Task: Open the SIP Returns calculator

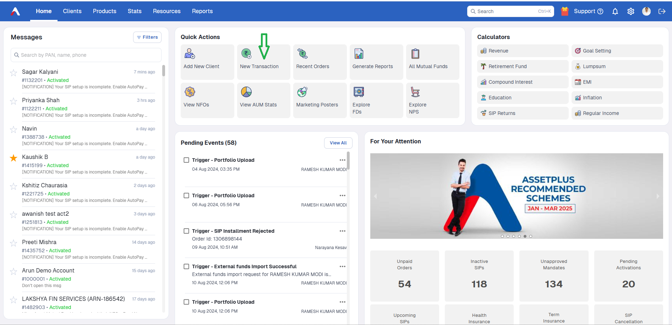Action: tap(523, 113)
